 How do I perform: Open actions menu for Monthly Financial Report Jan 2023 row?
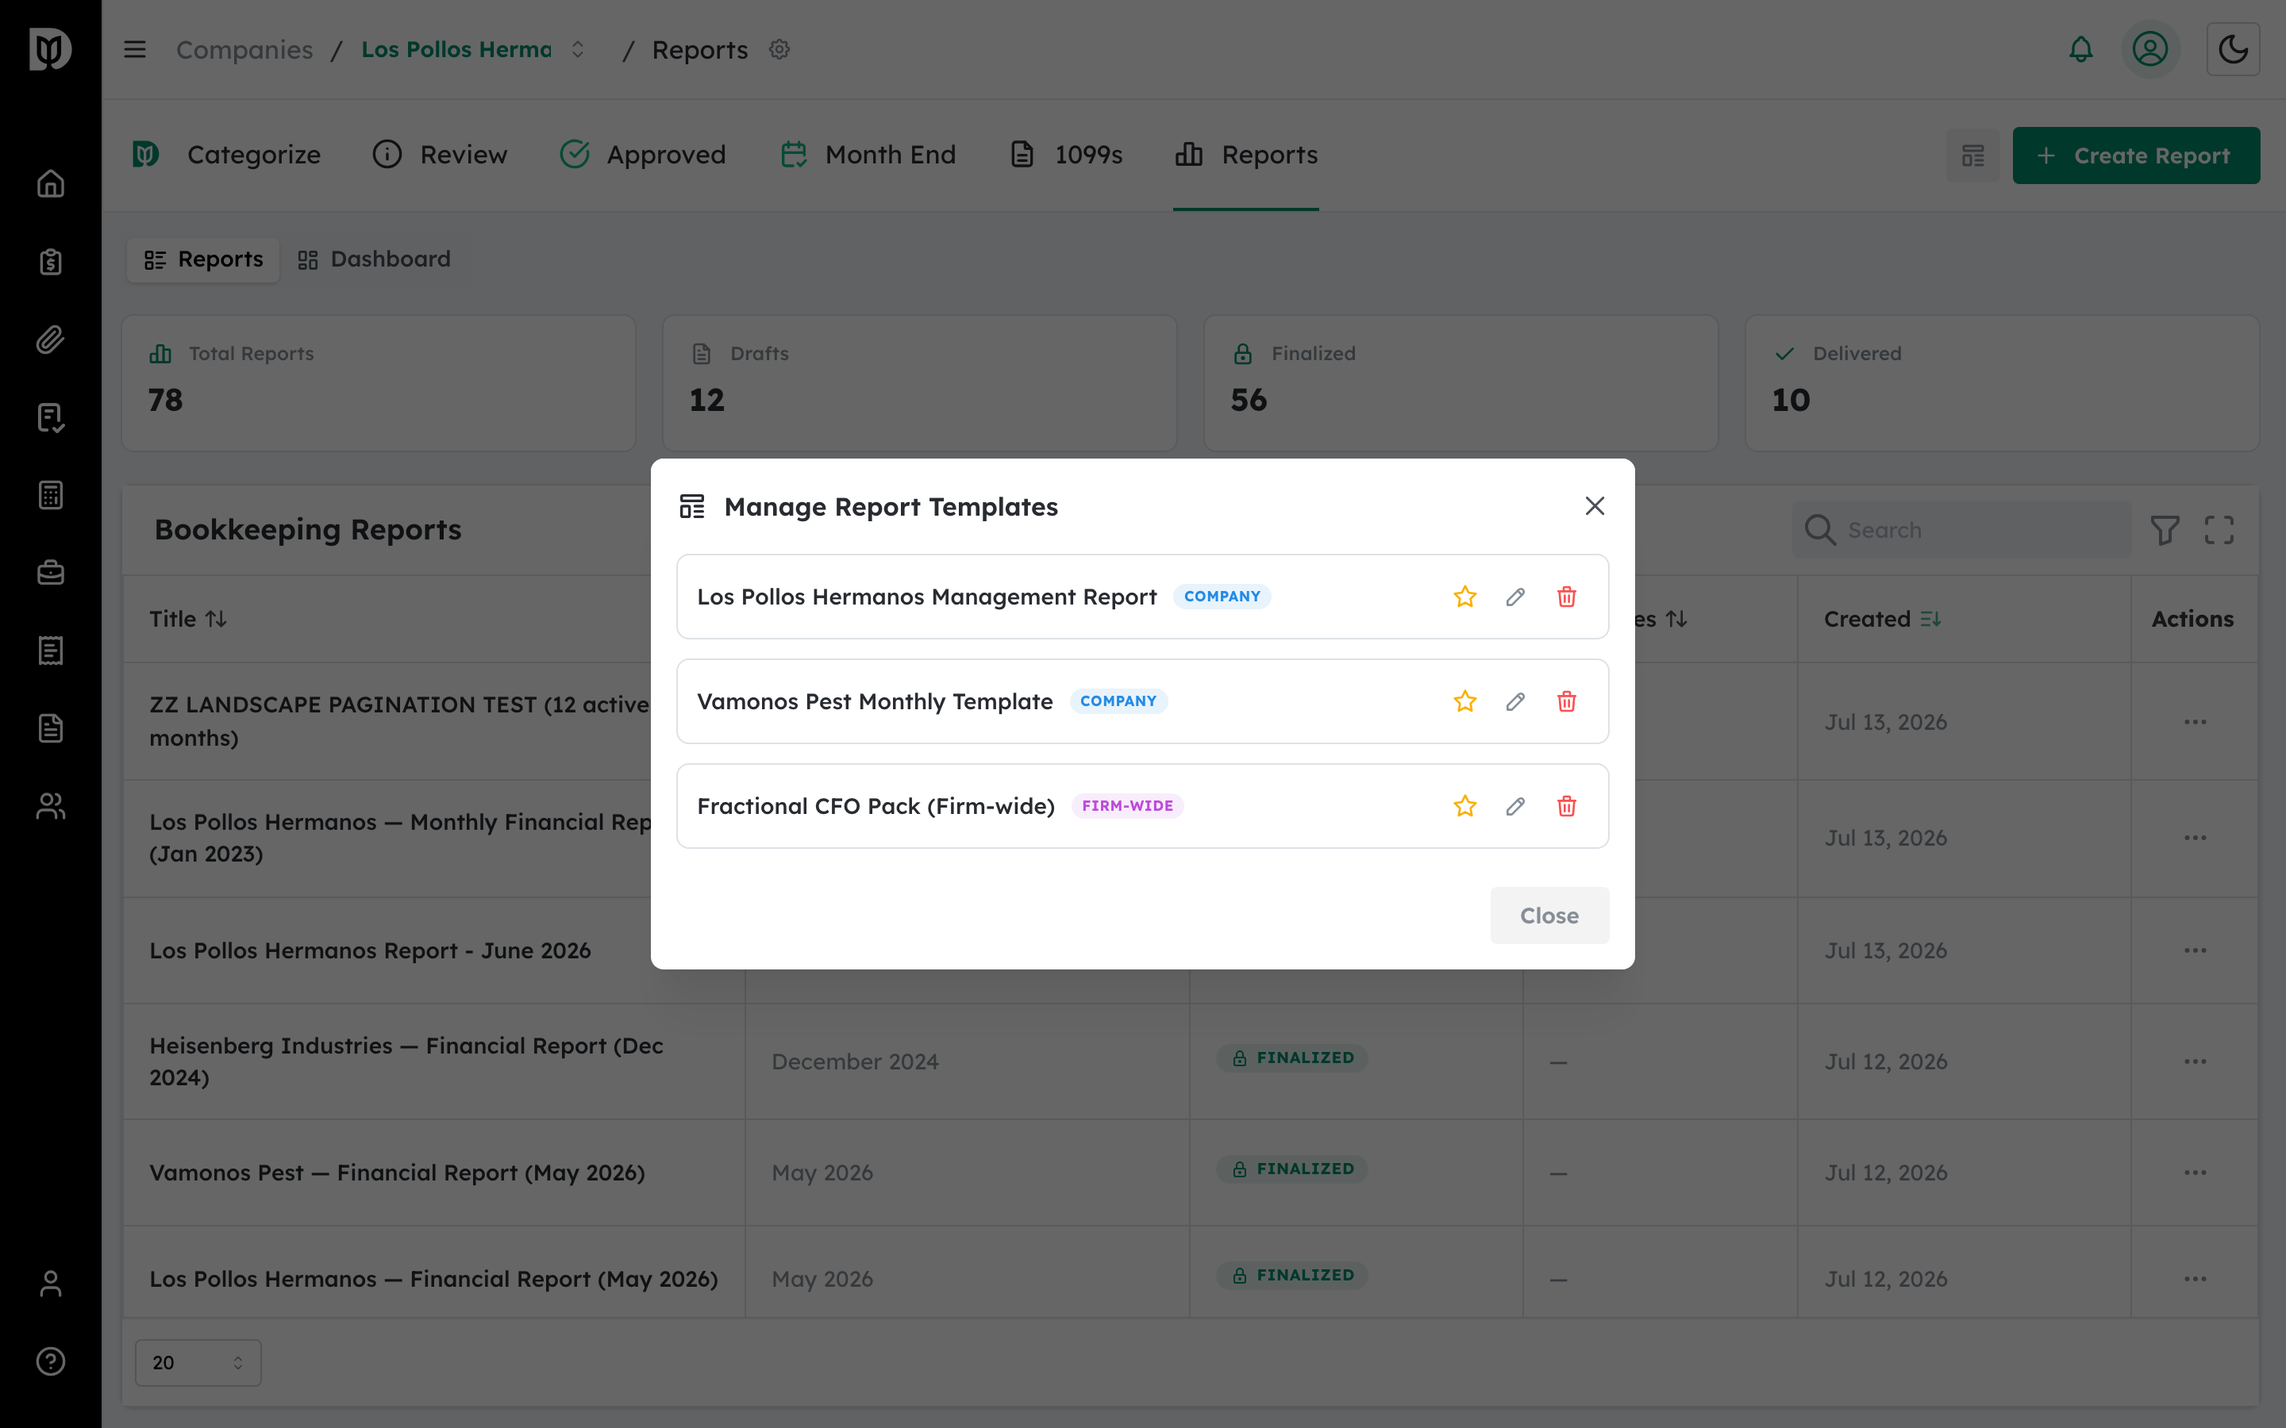tap(2195, 839)
